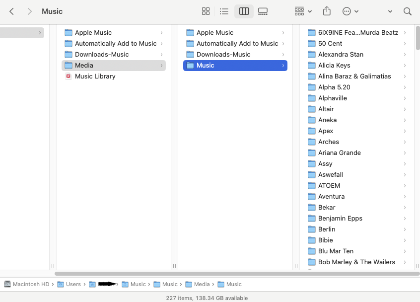Switch to list view

point(224,11)
